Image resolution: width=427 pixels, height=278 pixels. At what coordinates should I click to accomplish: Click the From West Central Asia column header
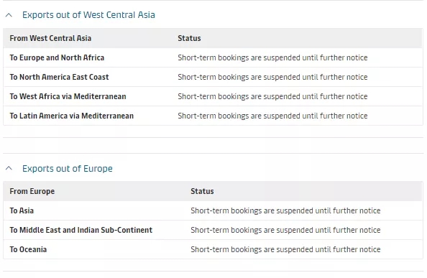(x=50, y=38)
